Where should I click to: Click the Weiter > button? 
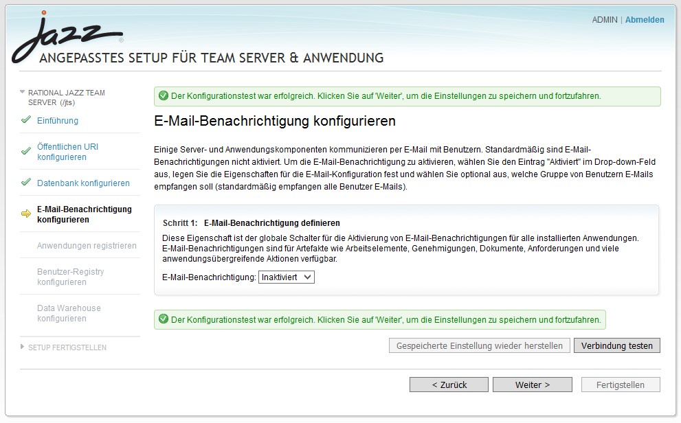pyautogui.click(x=532, y=385)
